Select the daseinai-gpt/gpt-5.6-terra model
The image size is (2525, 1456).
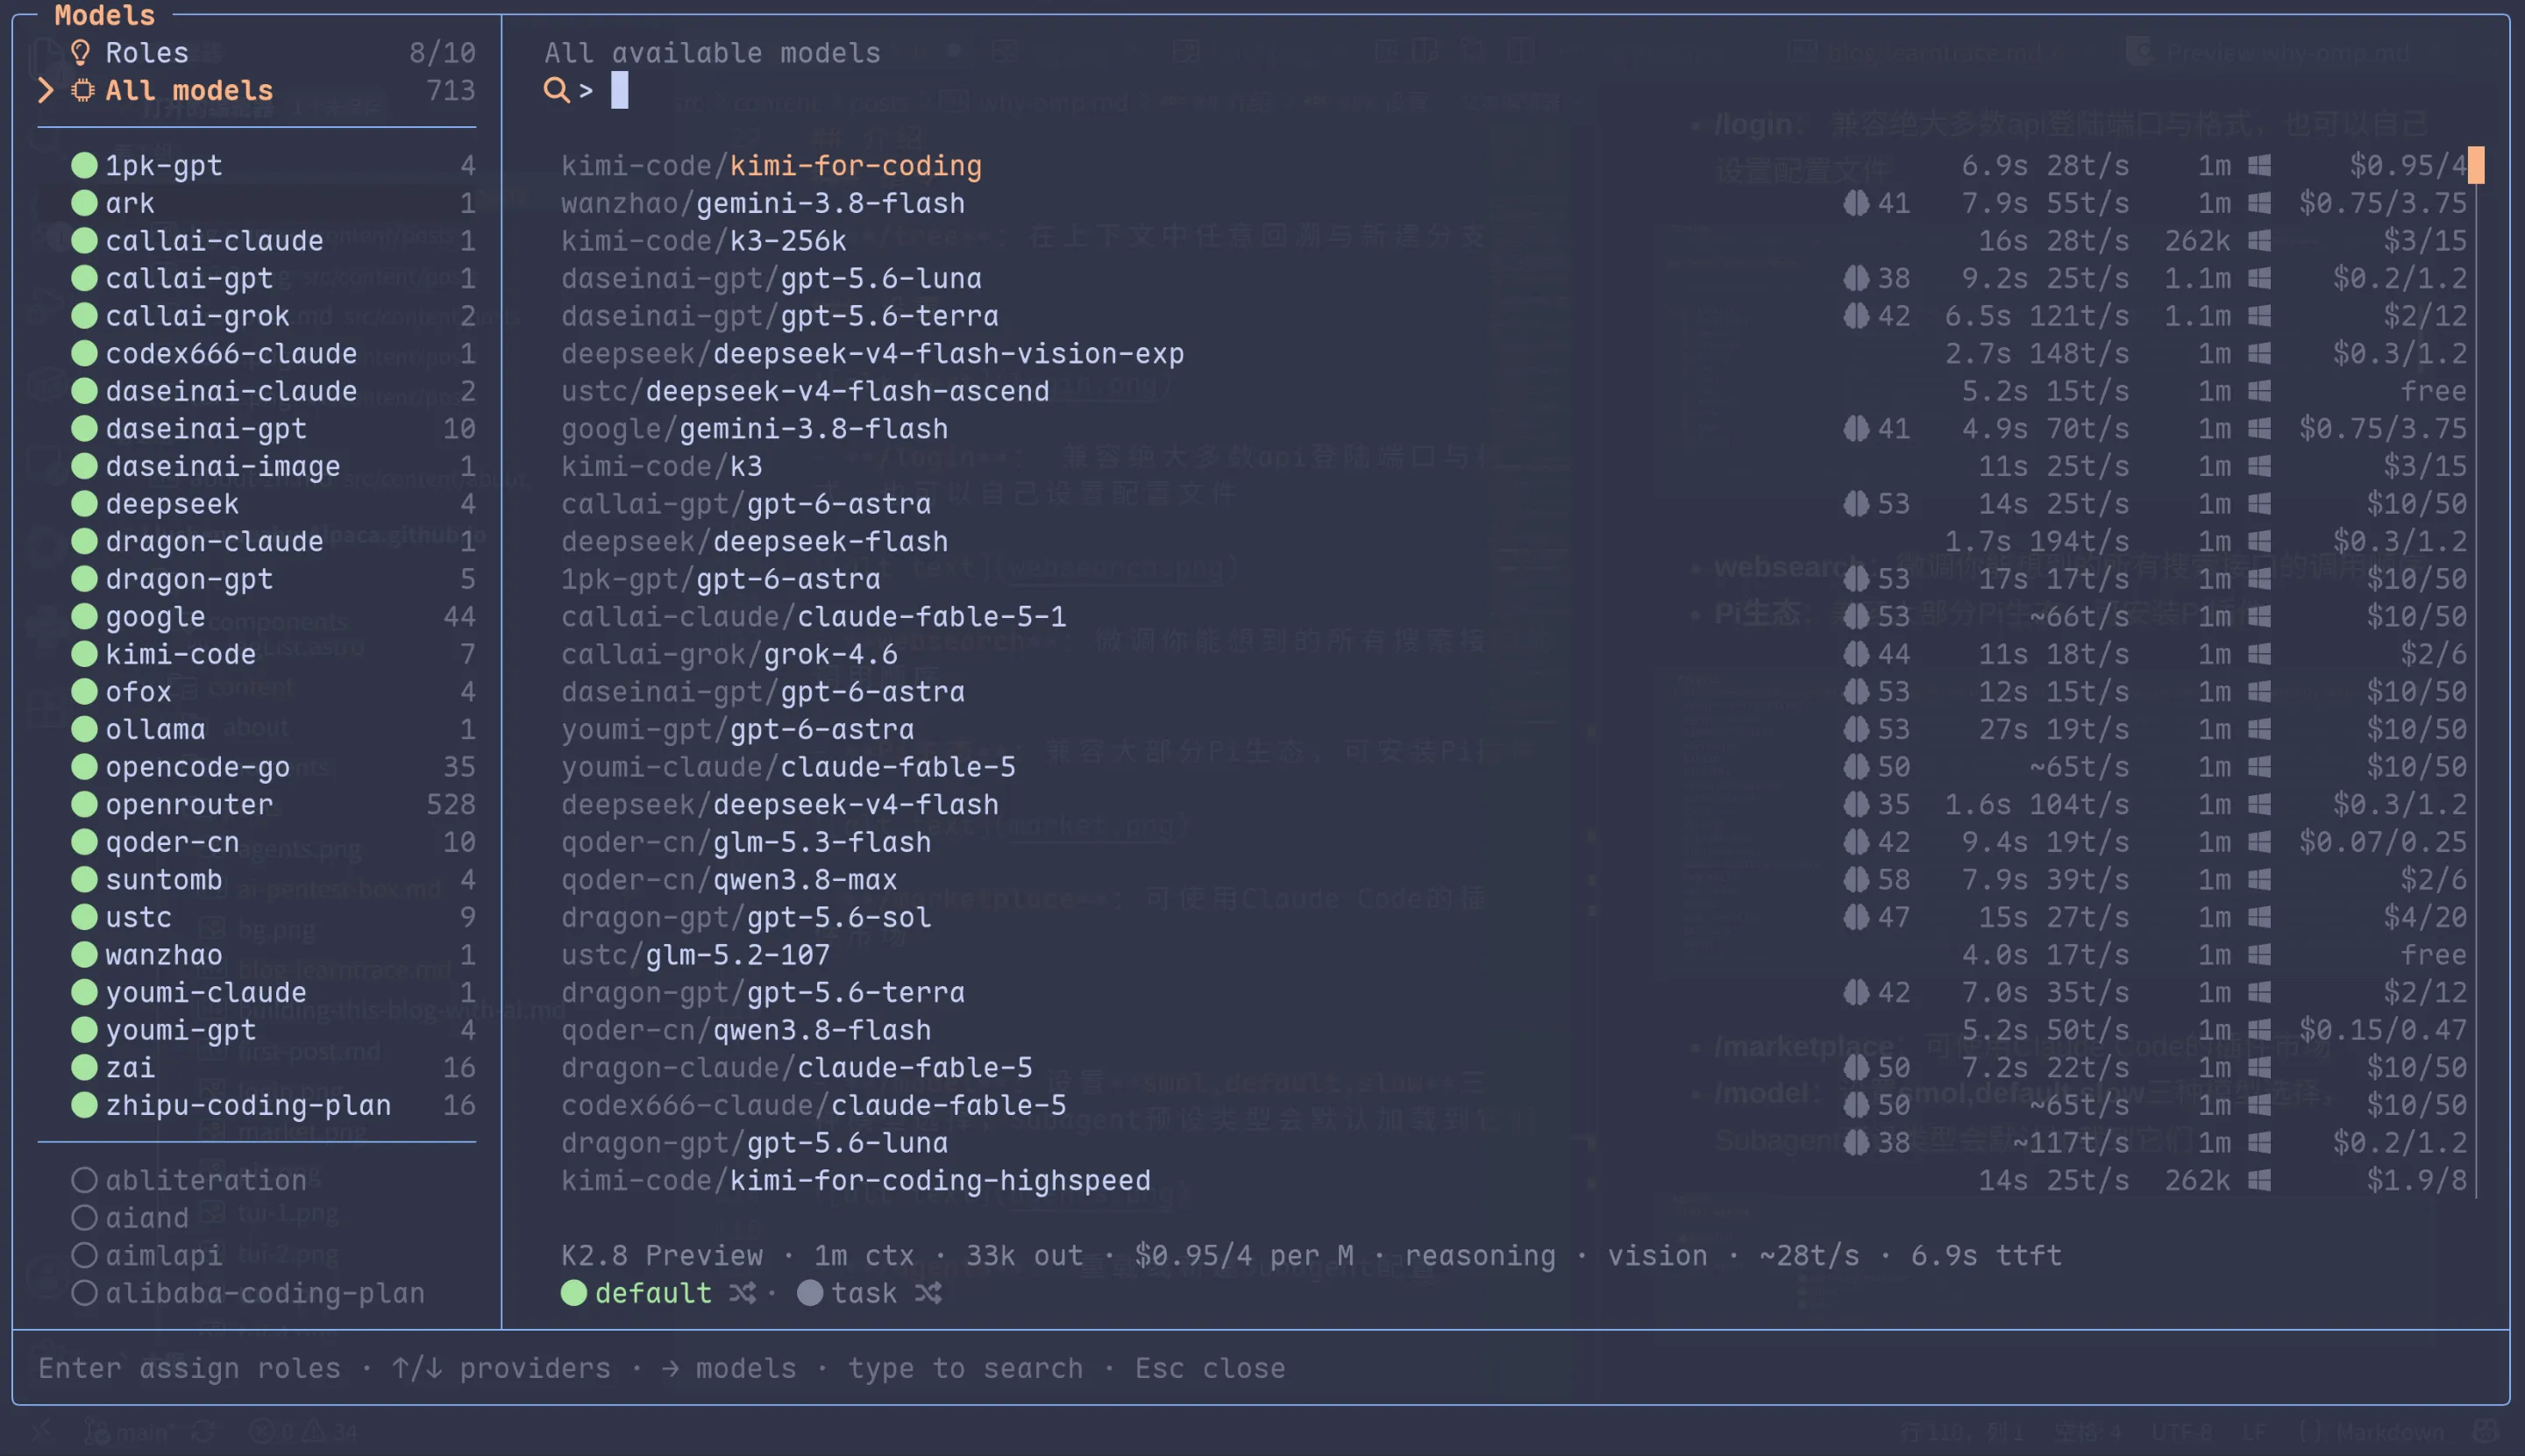pos(1513,316)
